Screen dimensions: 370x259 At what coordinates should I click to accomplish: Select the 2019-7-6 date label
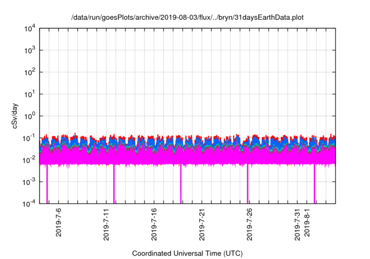point(58,223)
